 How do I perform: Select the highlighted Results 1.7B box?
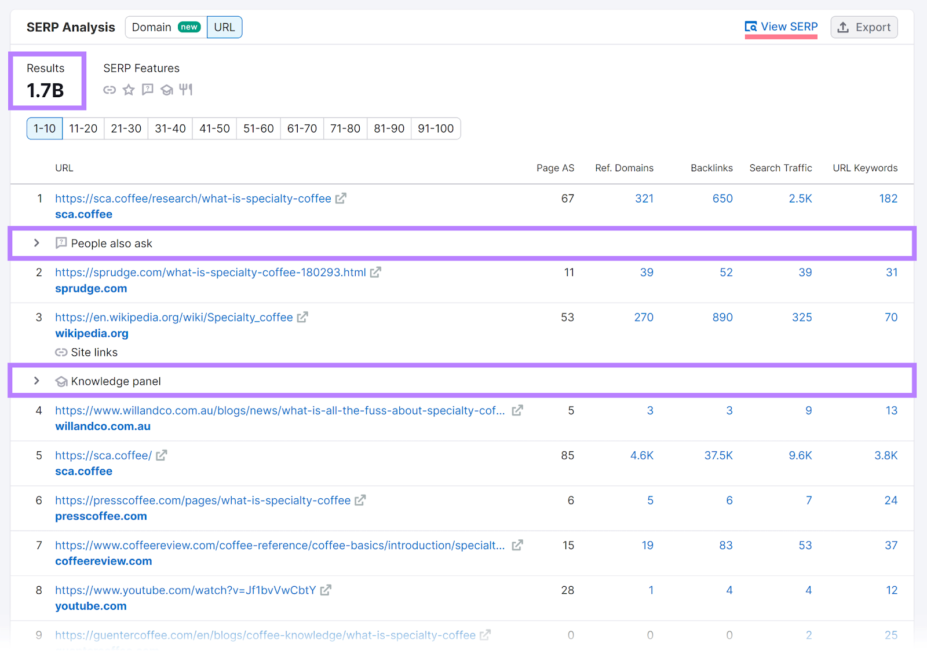47,81
